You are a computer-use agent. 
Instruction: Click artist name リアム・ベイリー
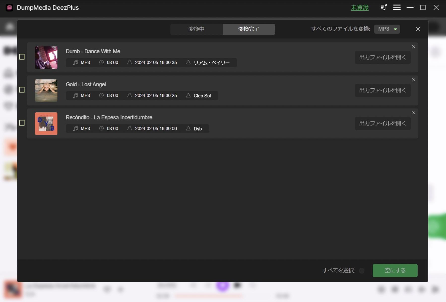pos(212,63)
